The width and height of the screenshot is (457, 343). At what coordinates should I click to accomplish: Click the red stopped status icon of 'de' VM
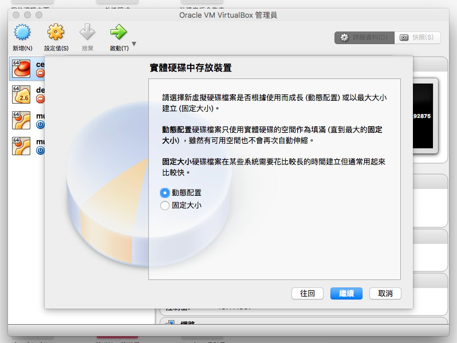click(x=40, y=99)
